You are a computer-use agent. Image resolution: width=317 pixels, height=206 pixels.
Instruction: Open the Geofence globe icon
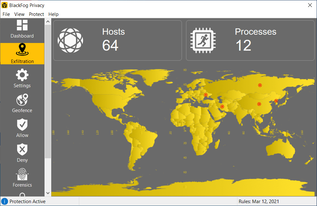coord(22,100)
